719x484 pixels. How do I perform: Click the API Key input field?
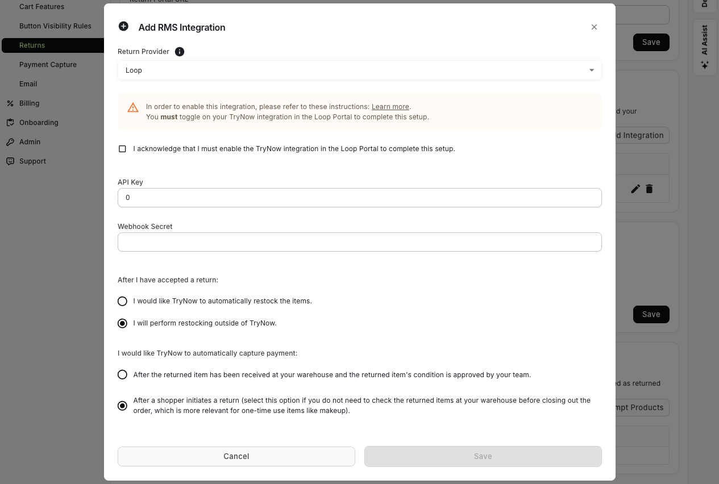click(360, 198)
